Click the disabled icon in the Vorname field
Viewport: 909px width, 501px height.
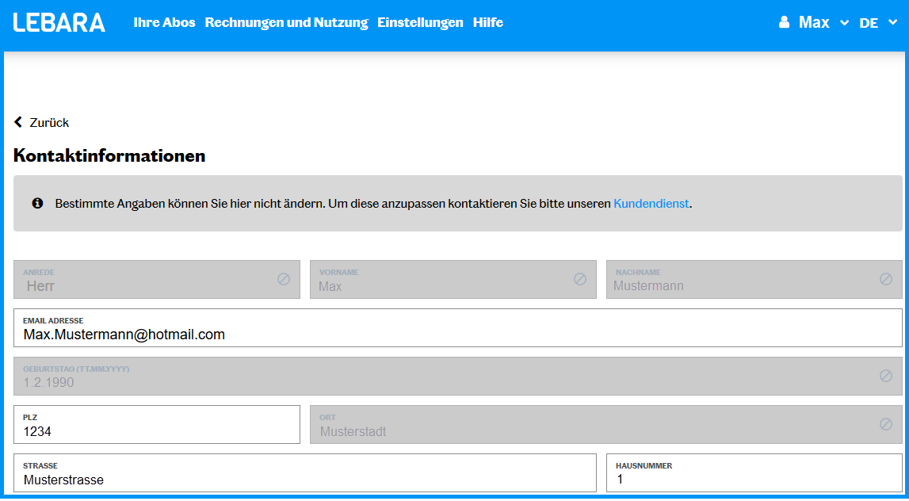(580, 279)
